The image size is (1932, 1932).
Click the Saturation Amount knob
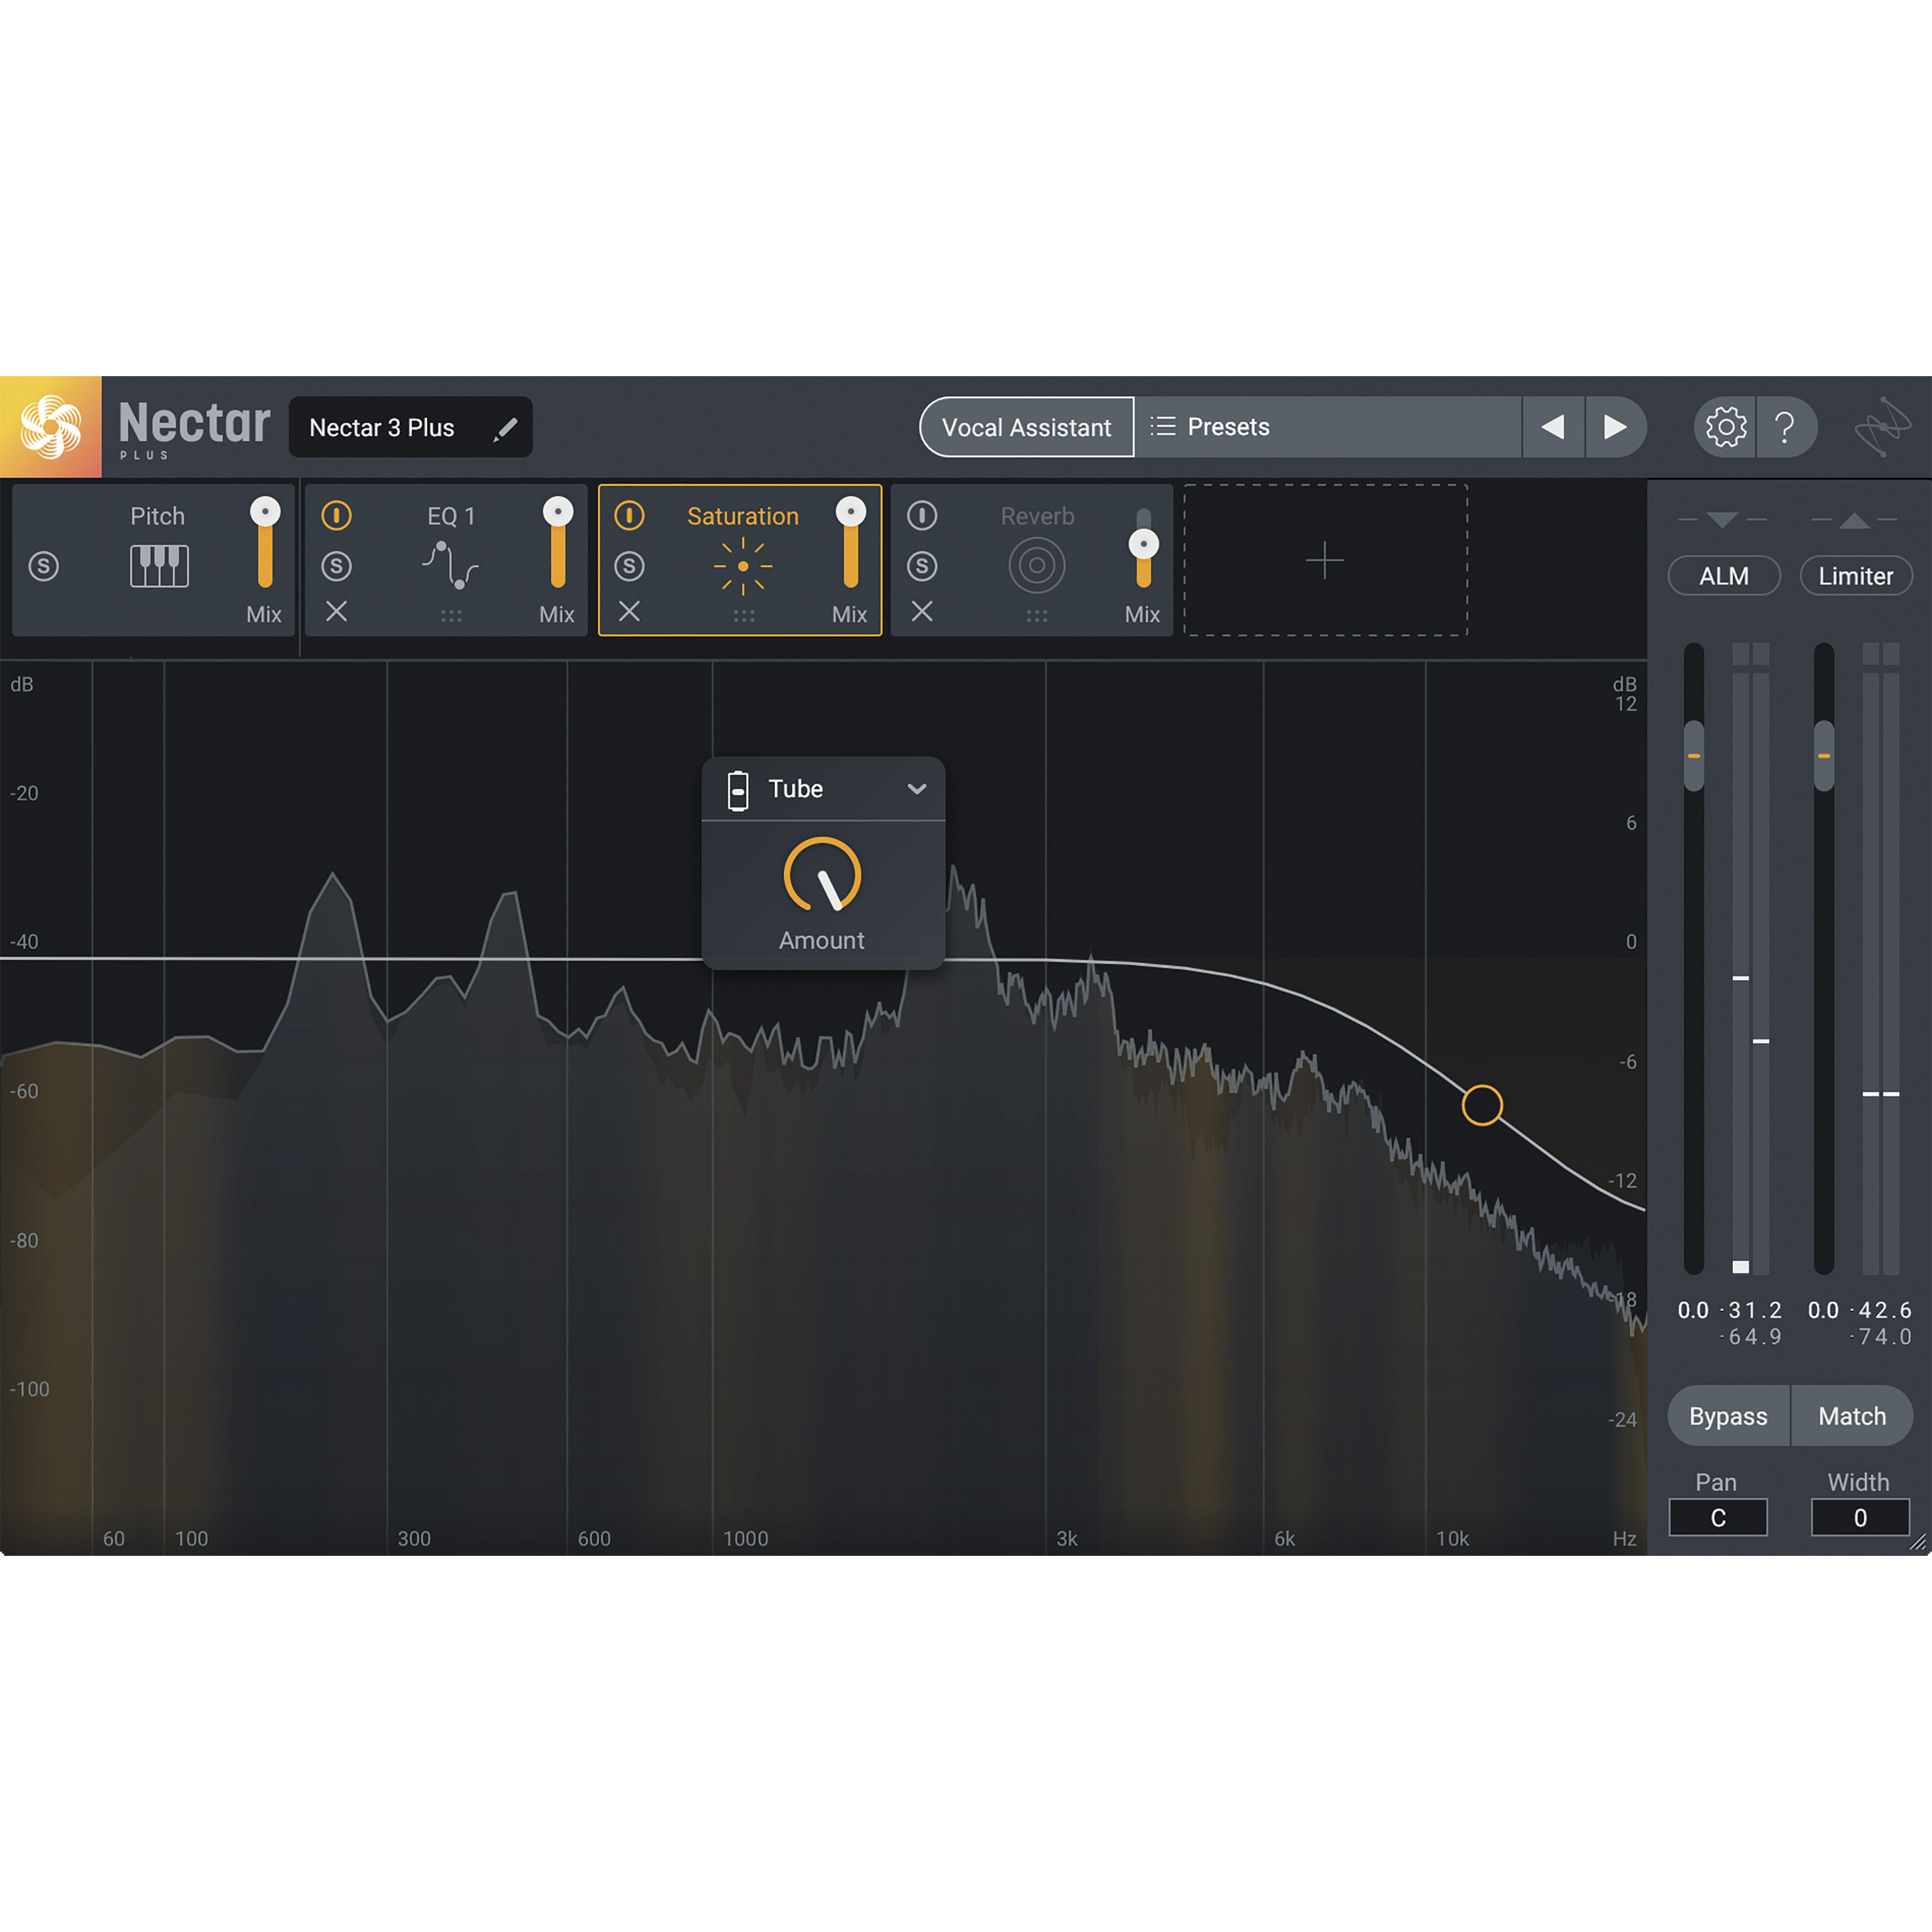point(822,875)
